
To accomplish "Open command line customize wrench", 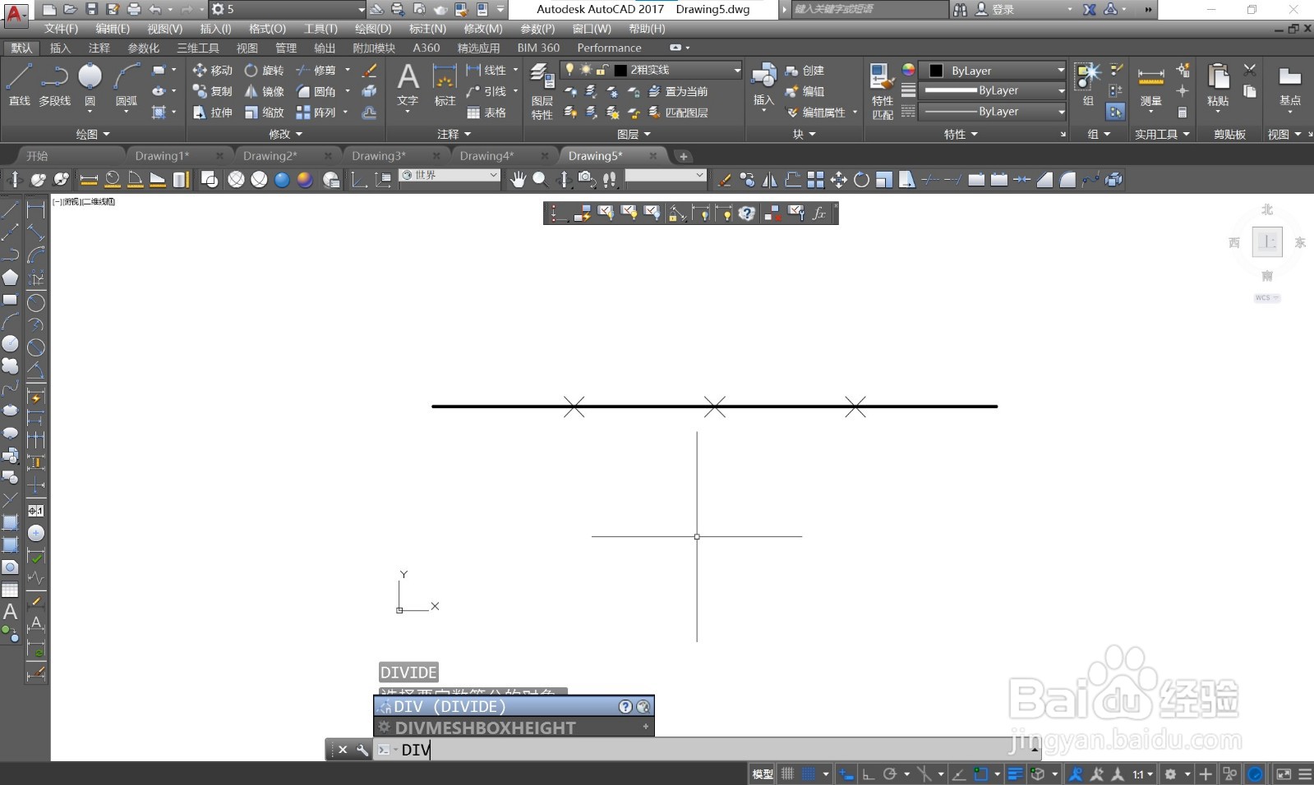I will pos(362,750).
